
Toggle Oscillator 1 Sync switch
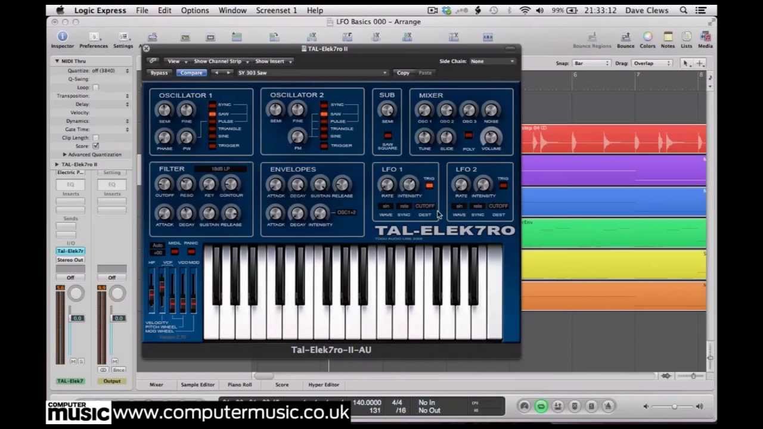coord(212,105)
